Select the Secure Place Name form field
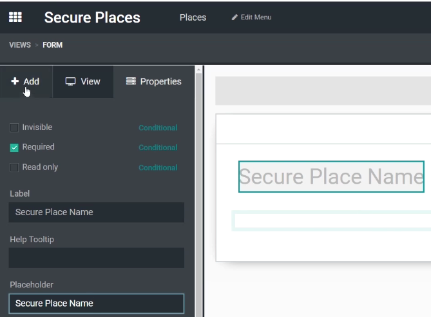The height and width of the screenshot is (317, 431). point(331,177)
